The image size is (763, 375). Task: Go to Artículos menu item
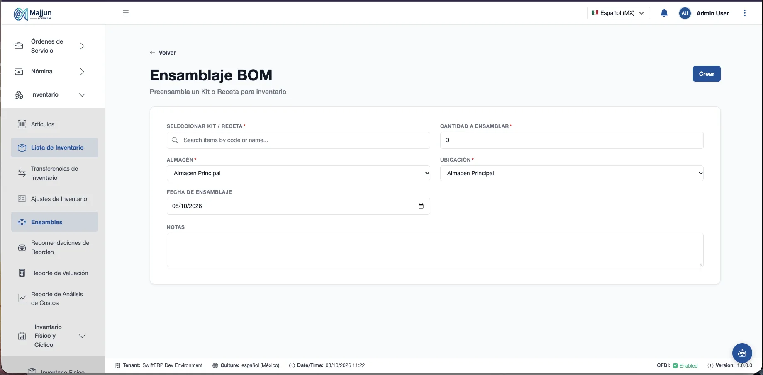[x=54, y=124]
